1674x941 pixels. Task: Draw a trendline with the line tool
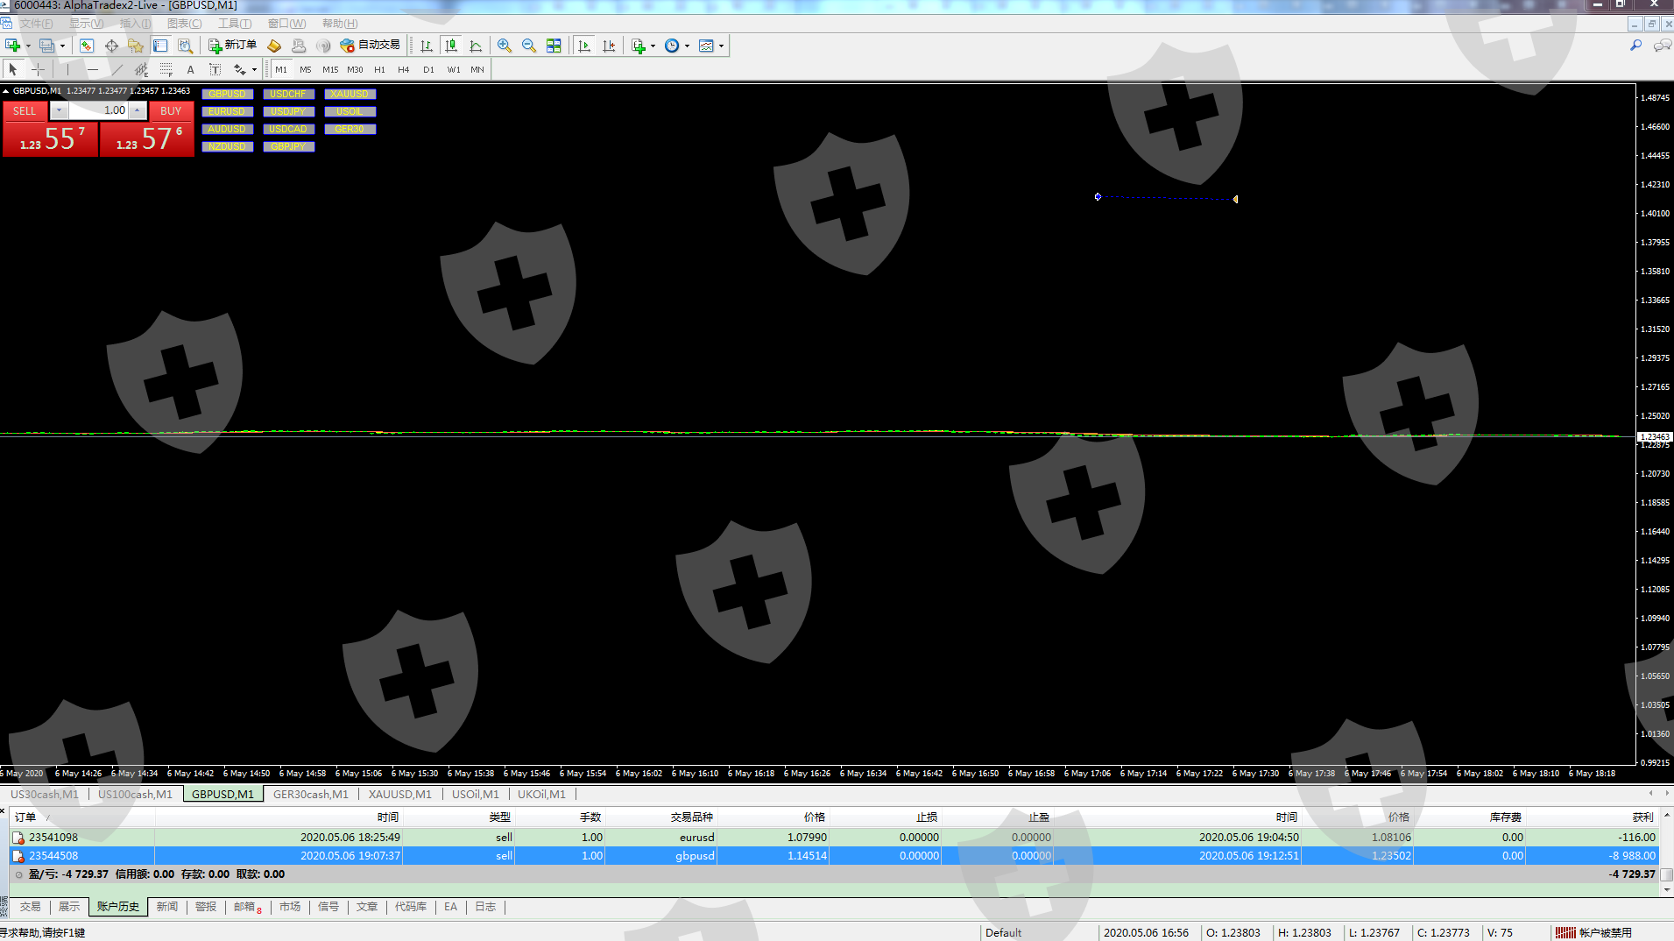117,69
